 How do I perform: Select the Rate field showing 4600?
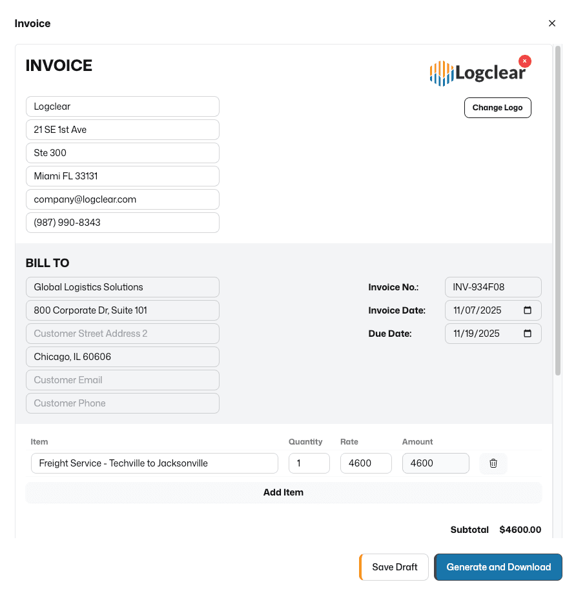[365, 463]
